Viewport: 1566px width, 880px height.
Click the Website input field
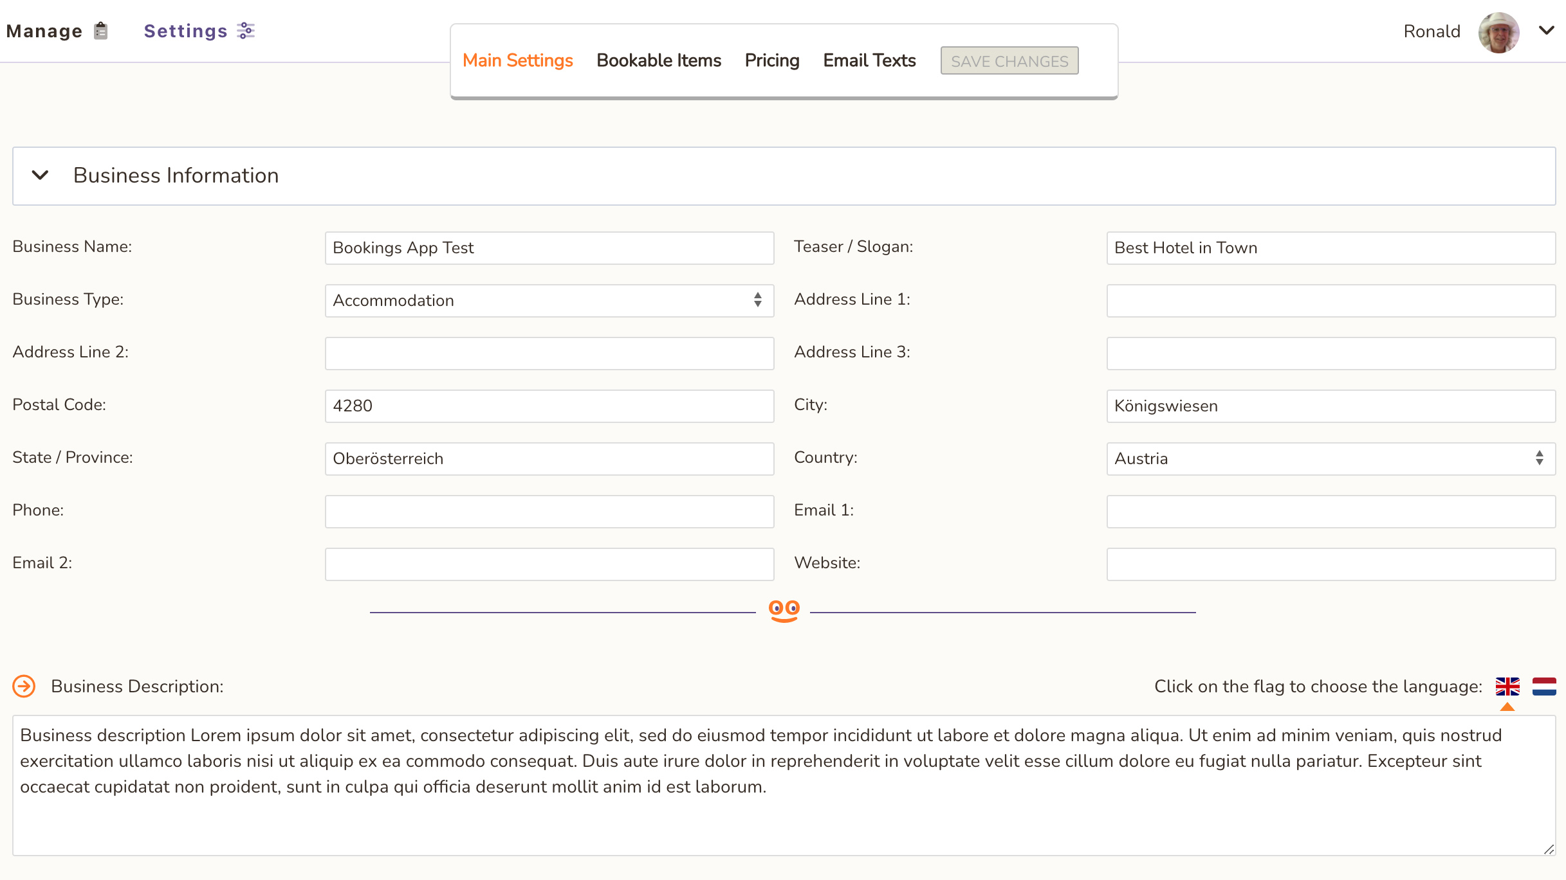pyautogui.click(x=1331, y=564)
